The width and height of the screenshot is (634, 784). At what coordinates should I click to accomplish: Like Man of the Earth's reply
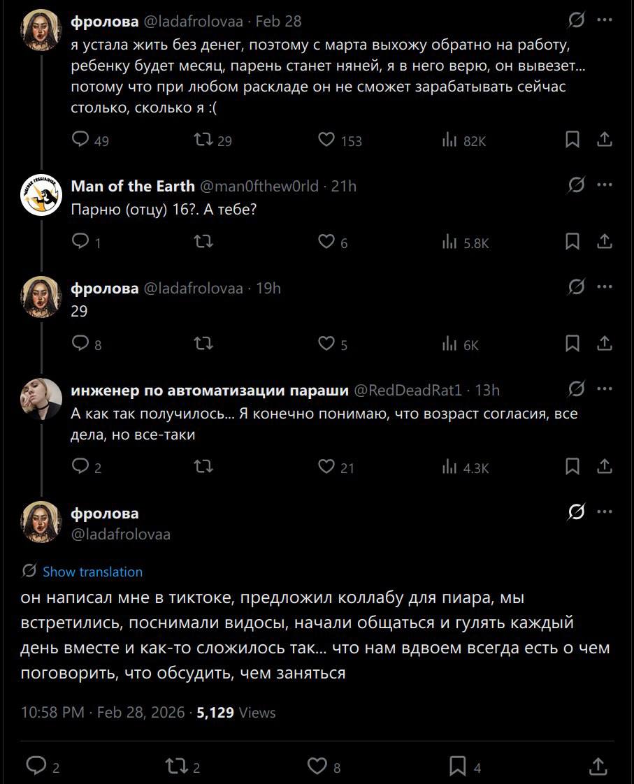(326, 242)
